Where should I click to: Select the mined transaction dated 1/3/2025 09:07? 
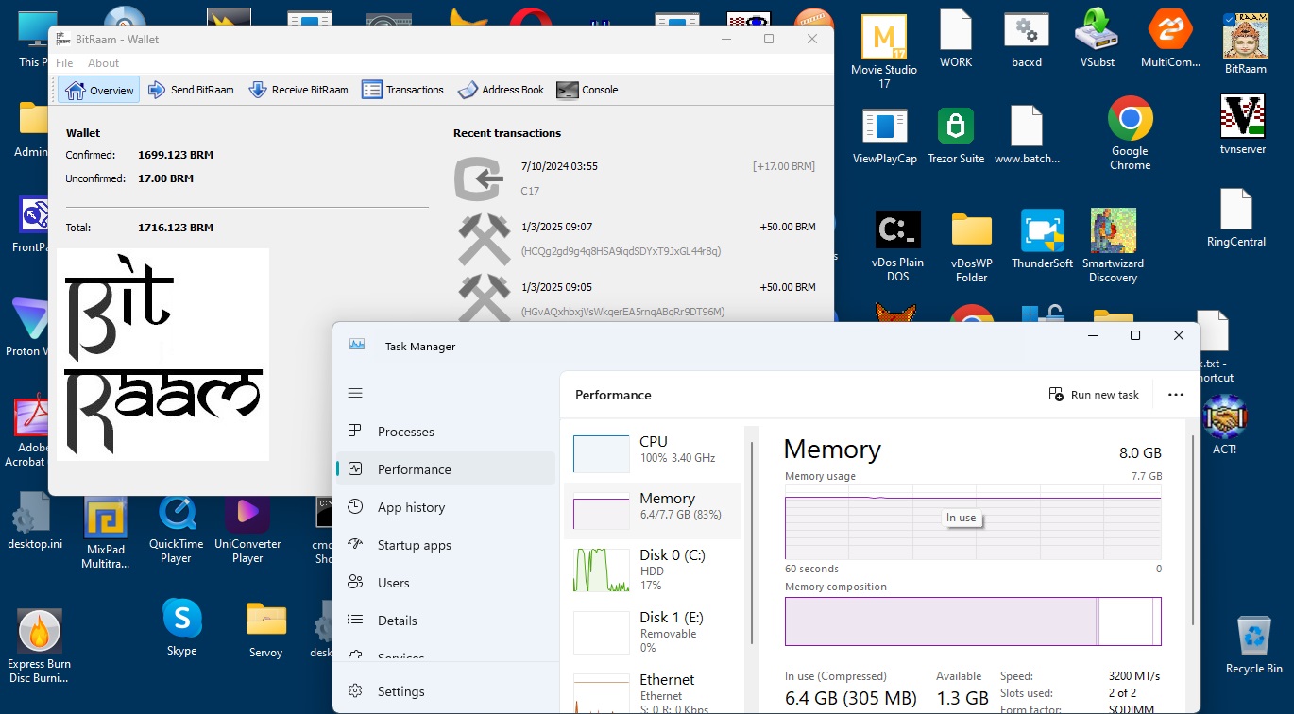tap(635, 239)
